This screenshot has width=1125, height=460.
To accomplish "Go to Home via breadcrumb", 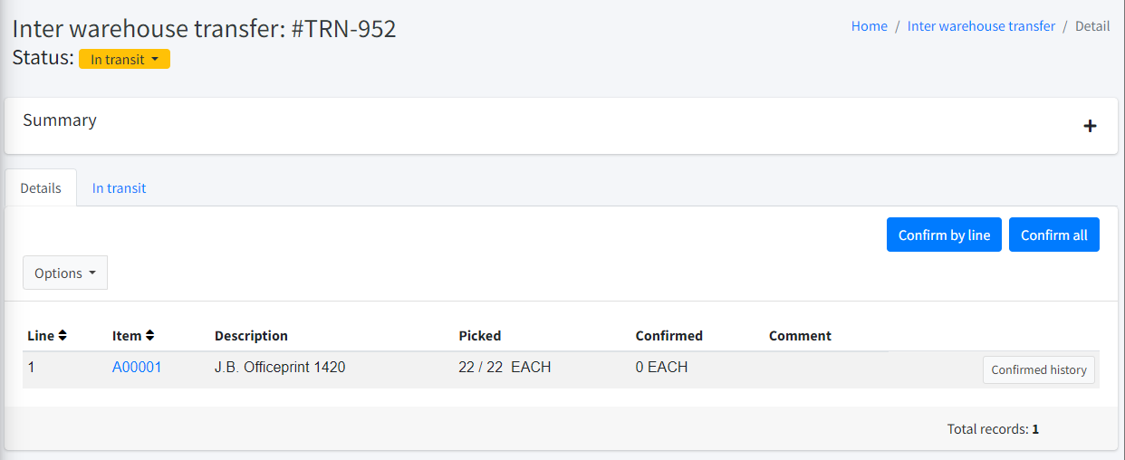I will 869,26.
